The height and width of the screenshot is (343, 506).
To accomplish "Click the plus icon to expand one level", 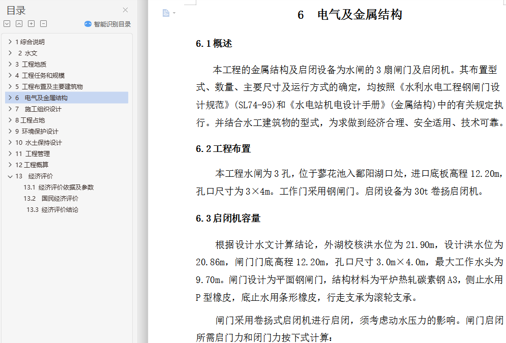I will 32,24.
